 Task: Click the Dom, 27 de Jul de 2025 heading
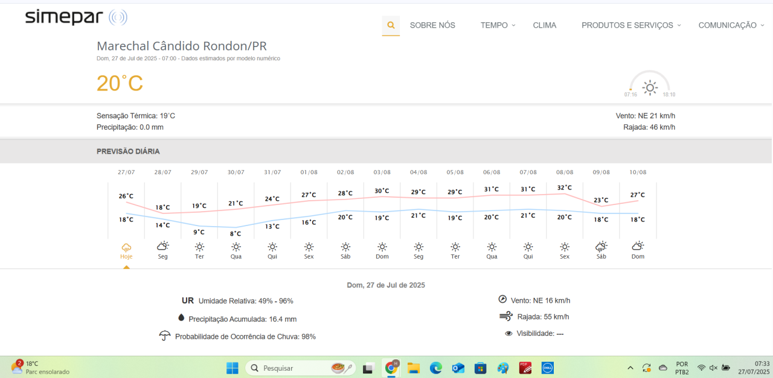[x=386, y=285]
